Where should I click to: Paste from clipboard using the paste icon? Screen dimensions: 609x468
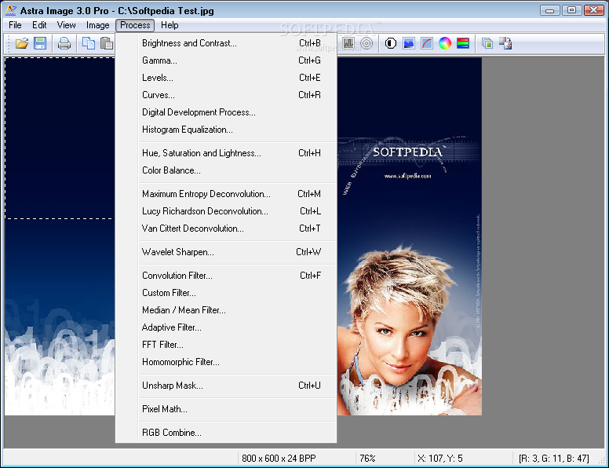coord(107,43)
